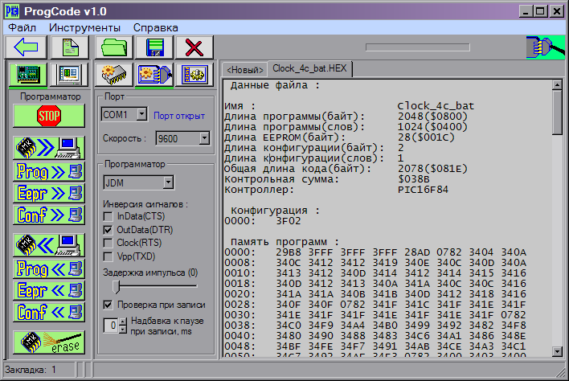Uncheck OutData(DTR) inversion checkbox

point(108,230)
